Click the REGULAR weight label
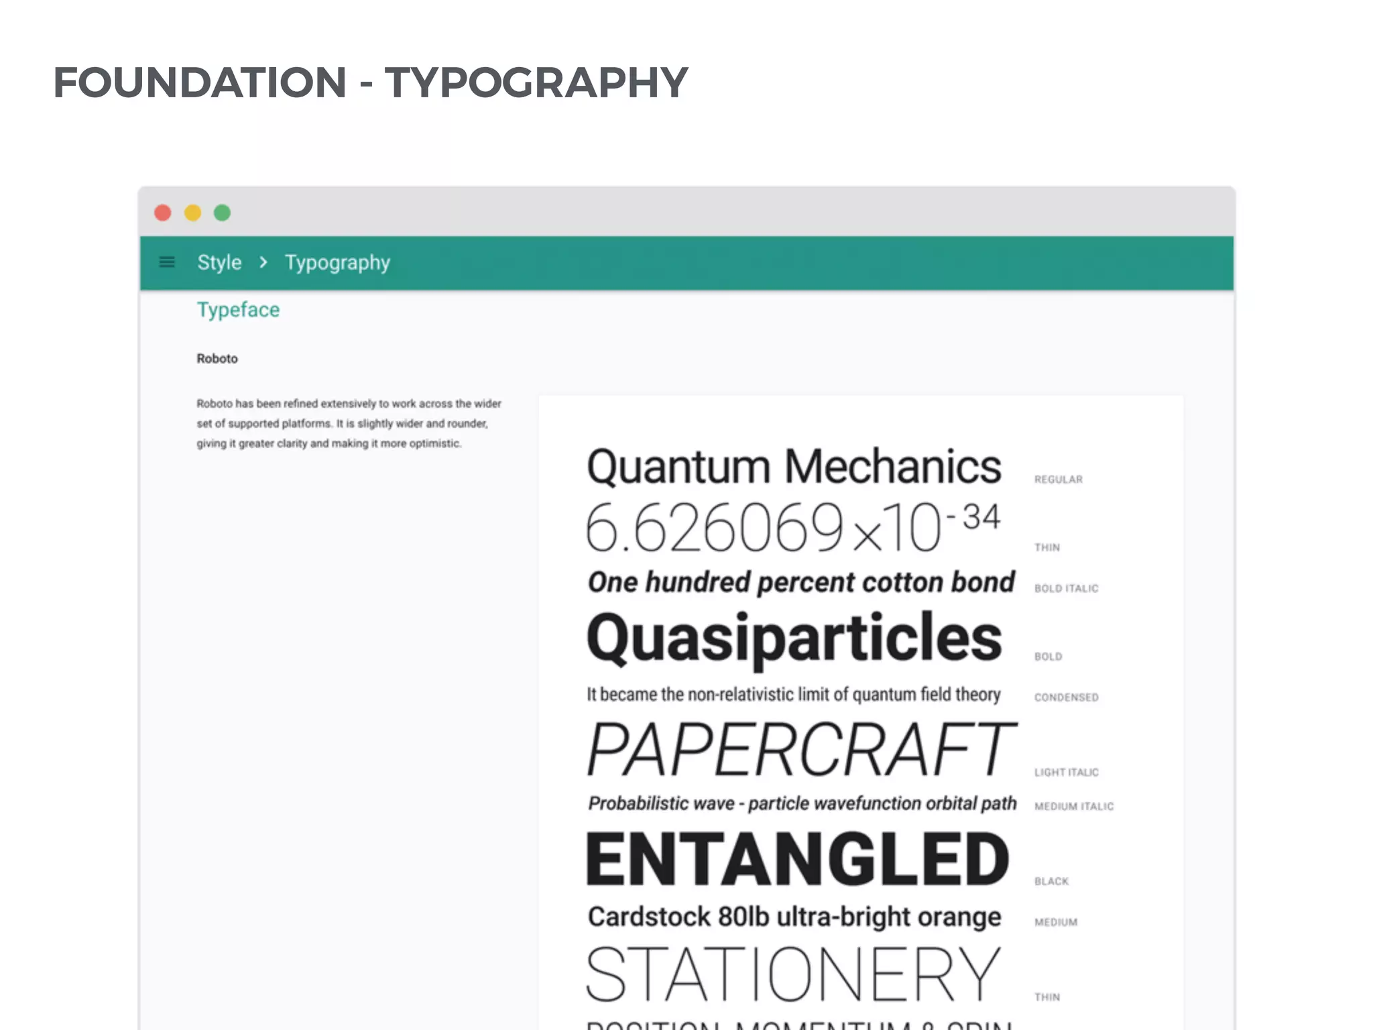The width and height of the screenshot is (1373, 1030). (1058, 479)
